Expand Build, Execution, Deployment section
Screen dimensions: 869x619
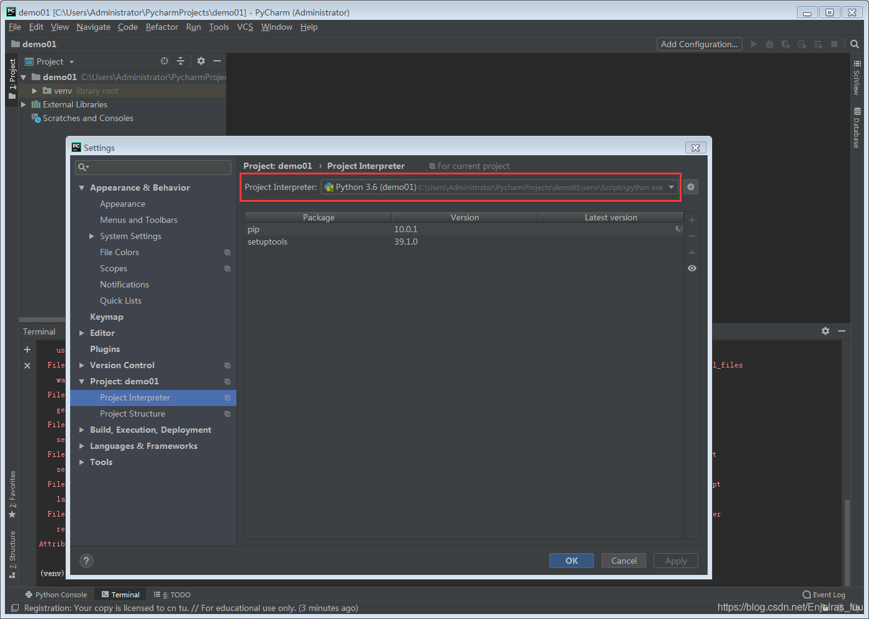point(82,430)
